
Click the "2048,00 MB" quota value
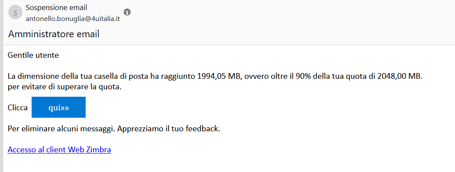[x=399, y=77]
